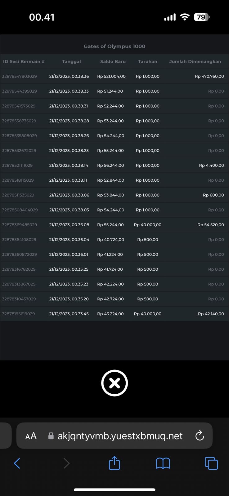Open the AA reader options menu

coord(31,436)
